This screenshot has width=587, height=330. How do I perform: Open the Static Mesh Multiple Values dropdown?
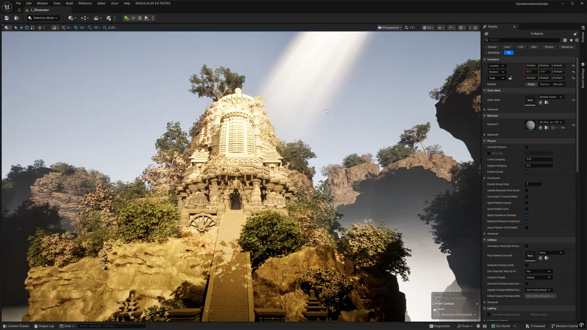point(551,97)
